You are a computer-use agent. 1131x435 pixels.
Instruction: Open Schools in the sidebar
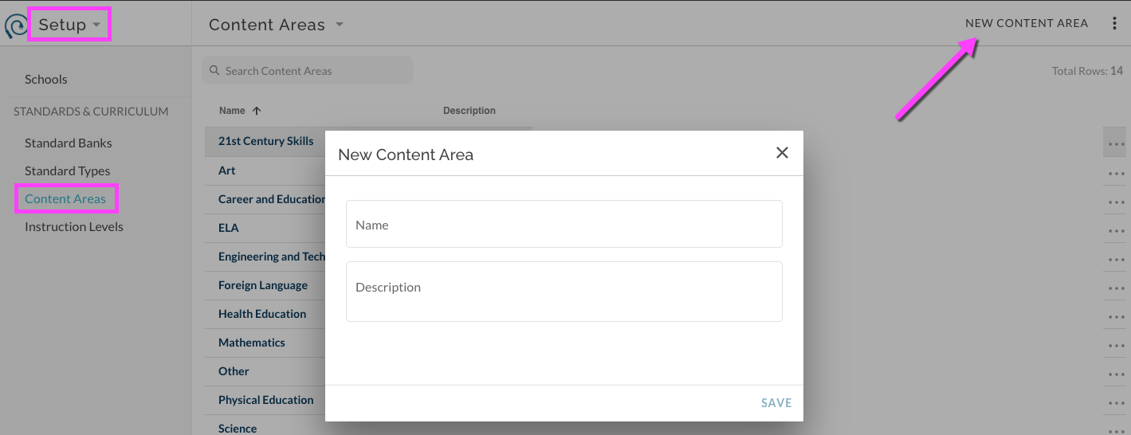coord(46,79)
